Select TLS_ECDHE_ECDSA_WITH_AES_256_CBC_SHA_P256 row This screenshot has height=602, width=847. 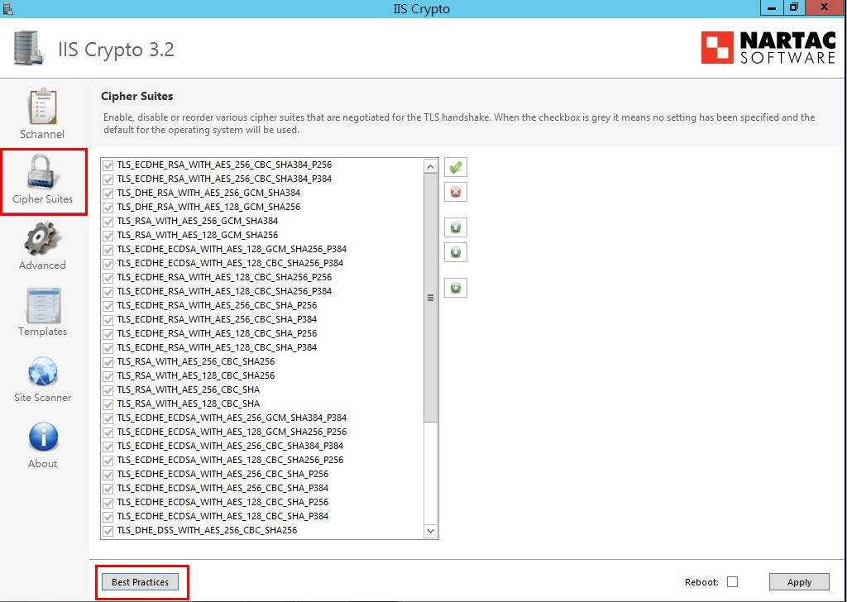262,474
